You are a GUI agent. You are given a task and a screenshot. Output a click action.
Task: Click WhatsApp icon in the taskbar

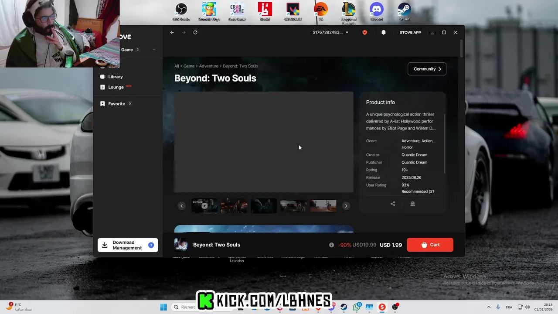(x=357, y=307)
